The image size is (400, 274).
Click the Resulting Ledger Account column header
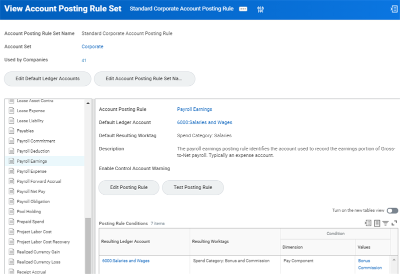[x=144, y=242]
